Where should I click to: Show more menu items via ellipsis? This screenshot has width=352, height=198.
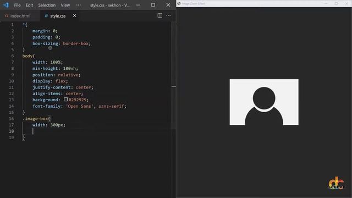click(78, 5)
